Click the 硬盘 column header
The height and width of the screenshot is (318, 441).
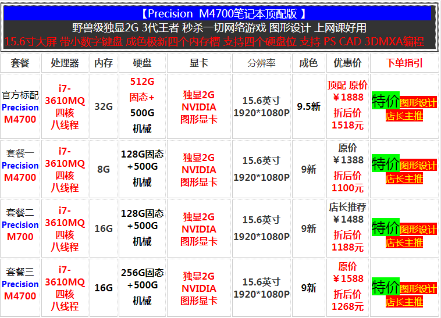pyautogui.click(x=143, y=63)
